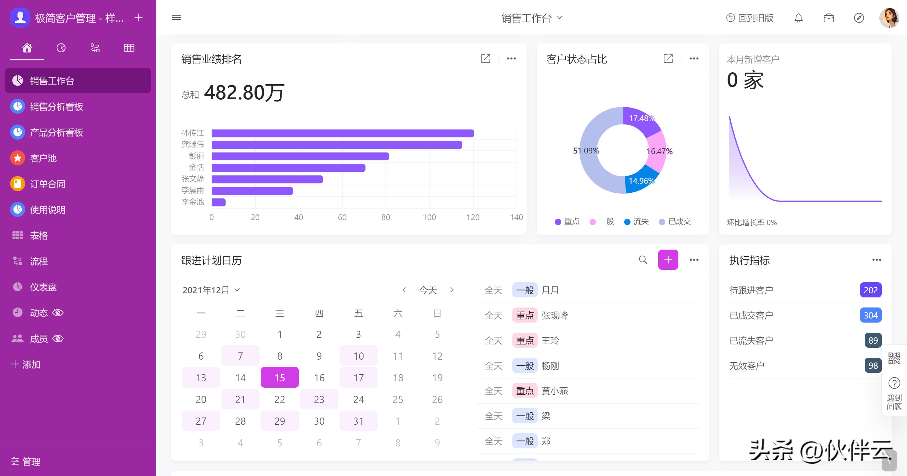Toggle visibility eye next to 成员
This screenshot has height=476, width=907.
[x=58, y=339]
